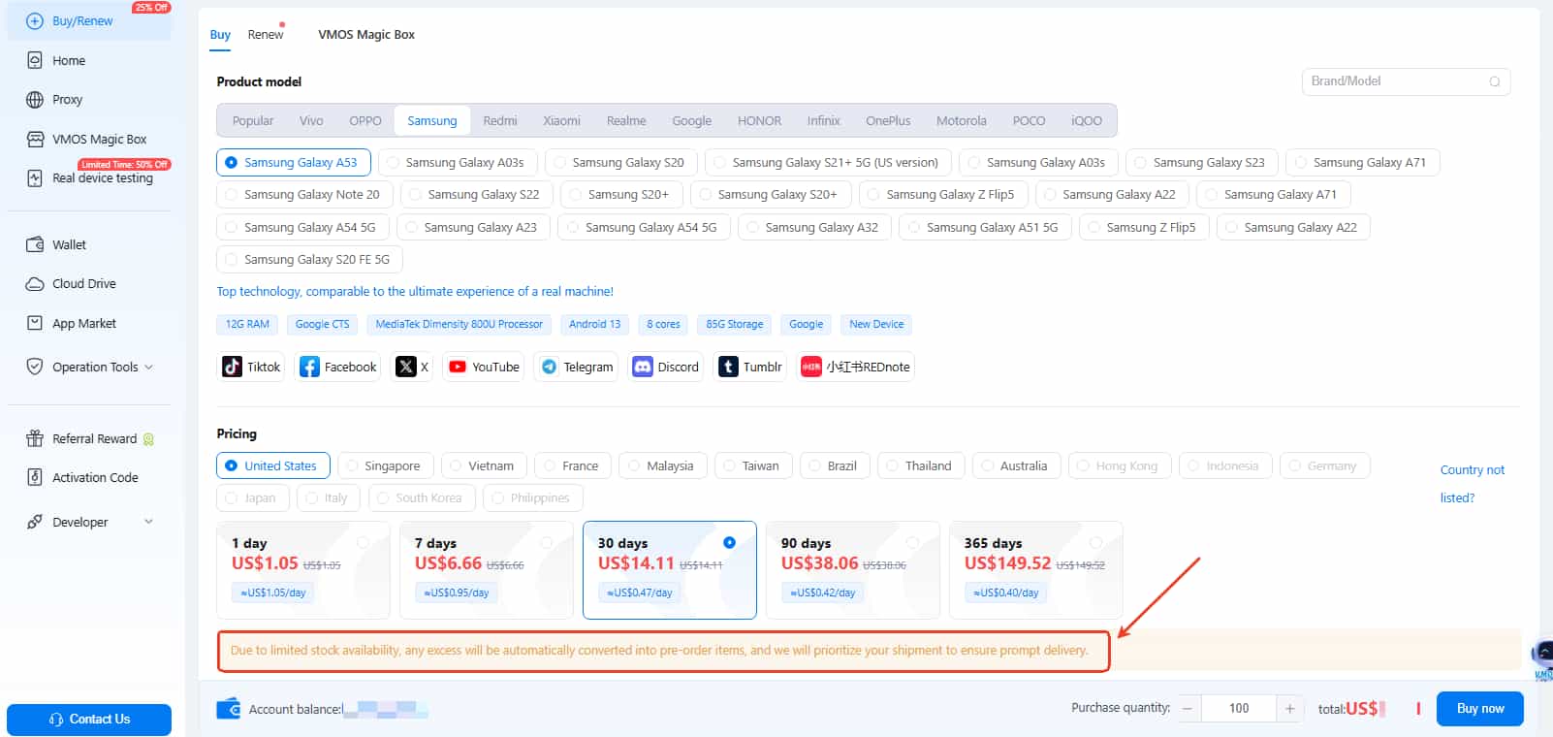Screen dimensions: 1553x737
Task: Click the Buy now button
Action: pos(1479,709)
